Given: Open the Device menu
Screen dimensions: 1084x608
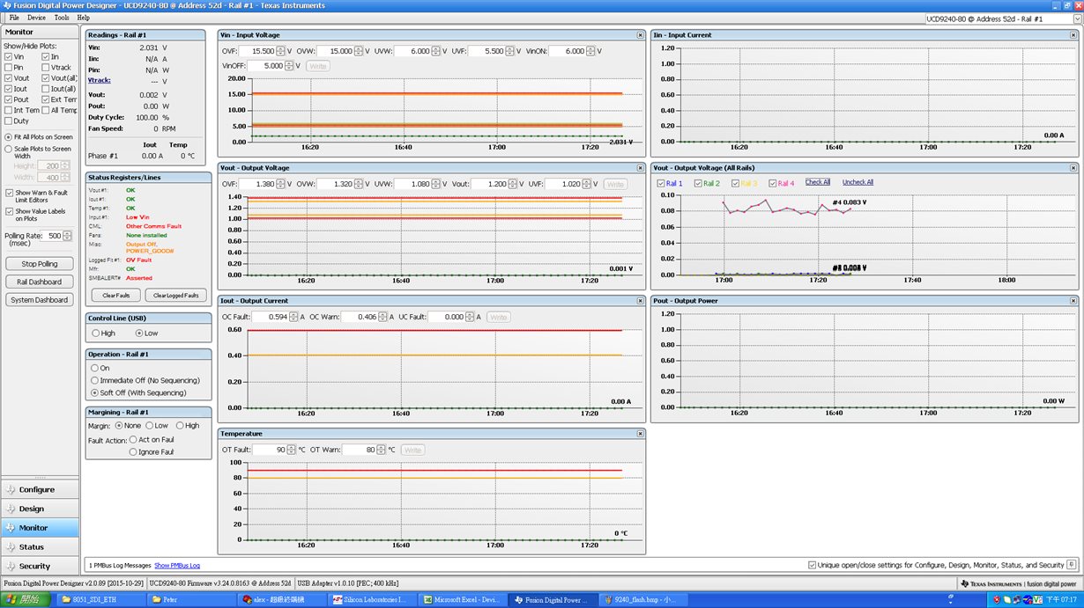Looking at the screenshot, I should click(x=36, y=18).
